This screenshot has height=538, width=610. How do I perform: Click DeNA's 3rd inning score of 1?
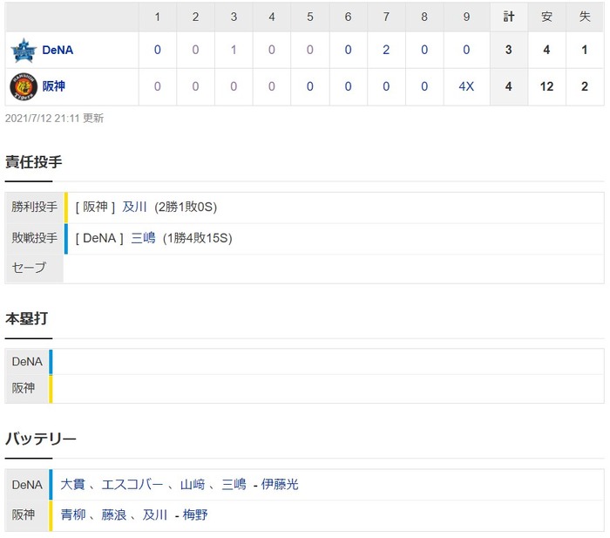coord(234,50)
